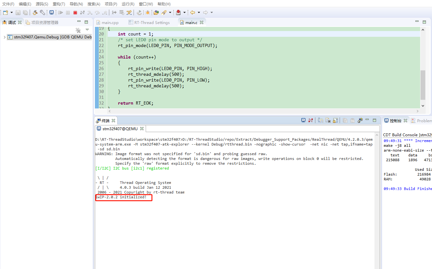The image size is (432, 269).
Task: Click the red download firmware icon
Action: (x=178, y=12)
